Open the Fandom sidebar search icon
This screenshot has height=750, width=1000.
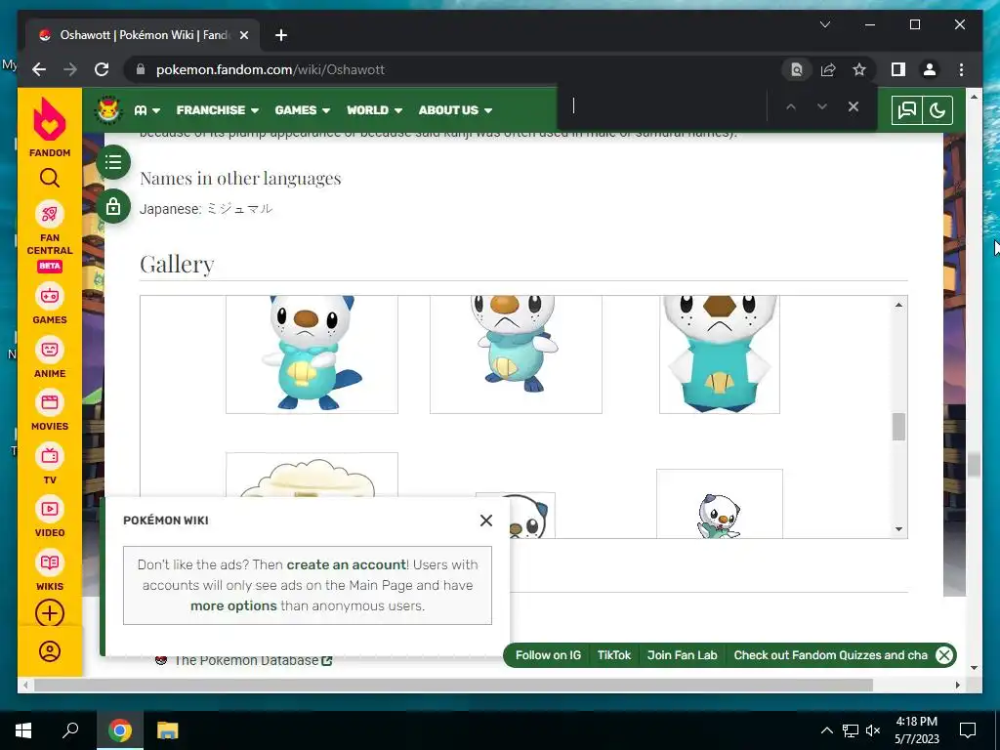tap(50, 178)
